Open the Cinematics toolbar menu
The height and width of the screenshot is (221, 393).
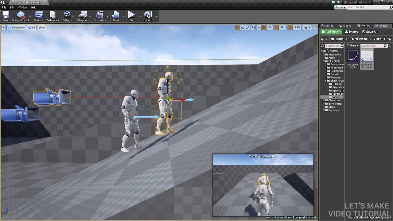tap(100, 16)
